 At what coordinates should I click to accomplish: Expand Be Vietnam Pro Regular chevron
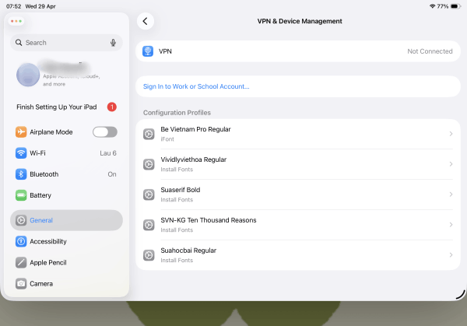click(x=451, y=134)
